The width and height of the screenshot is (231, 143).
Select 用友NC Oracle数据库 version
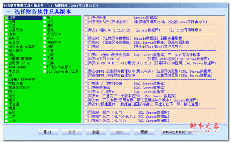click(x=86, y=38)
